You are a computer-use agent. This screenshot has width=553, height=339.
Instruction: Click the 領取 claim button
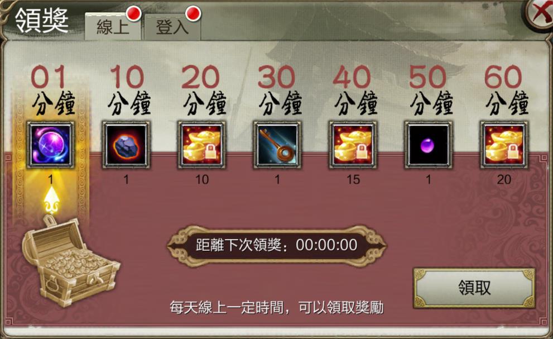coord(474,288)
